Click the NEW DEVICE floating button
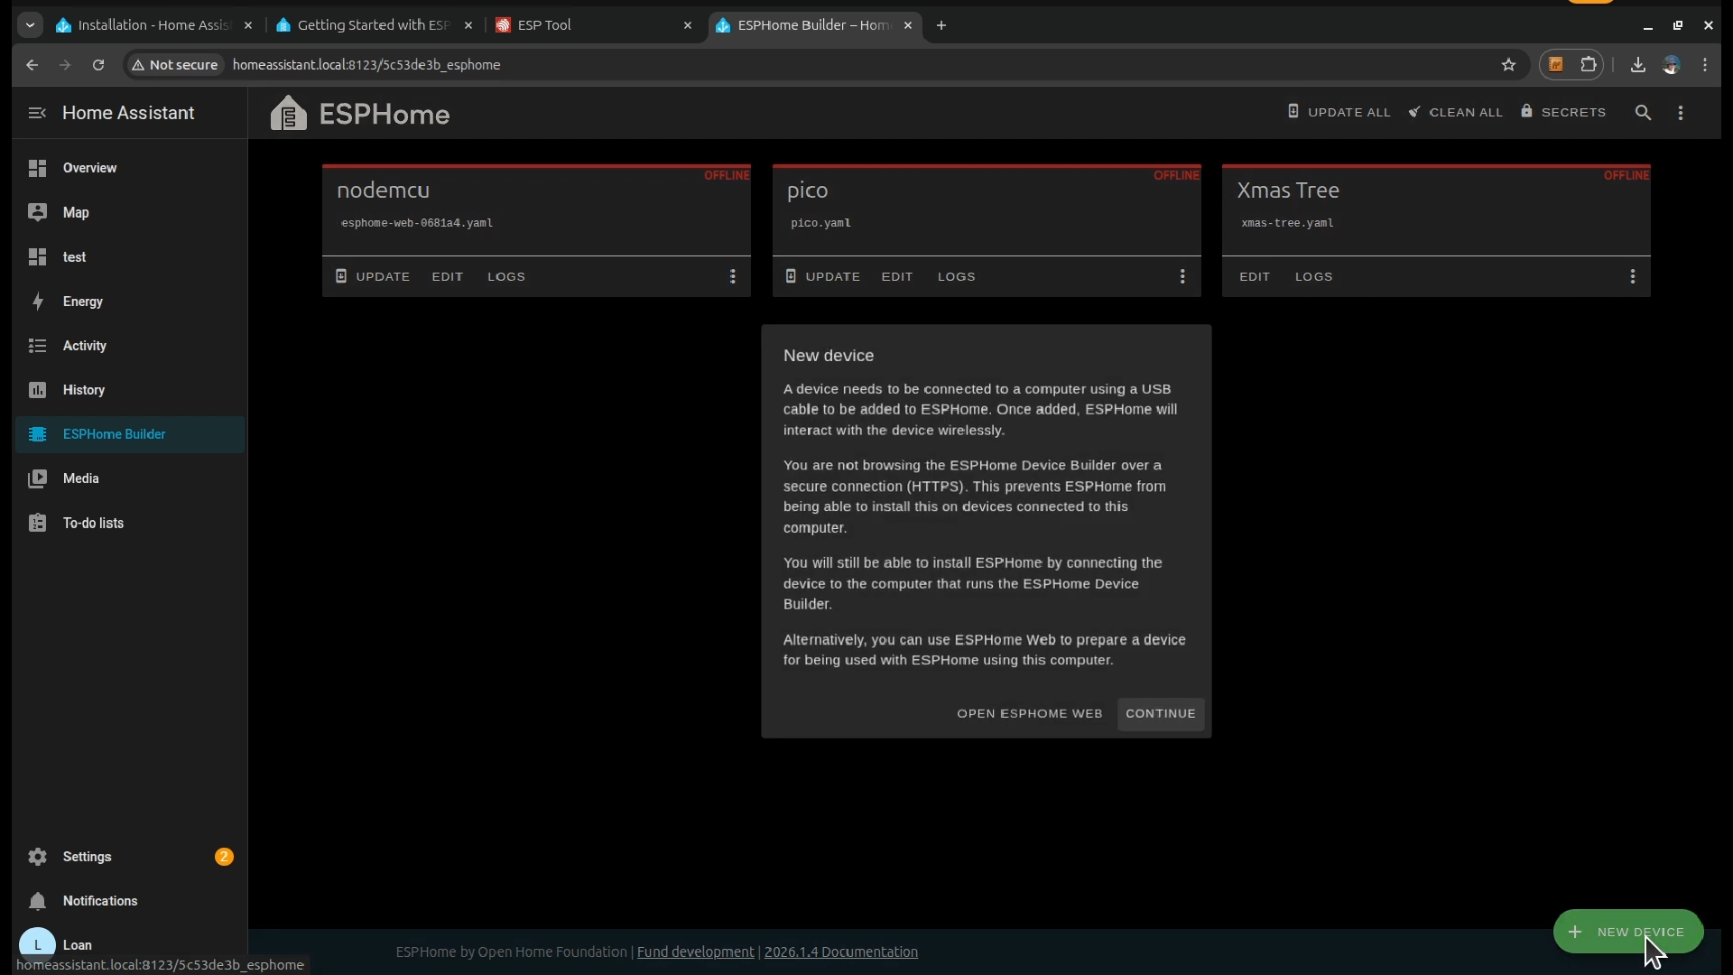The height and width of the screenshot is (975, 1733). [1628, 932]
